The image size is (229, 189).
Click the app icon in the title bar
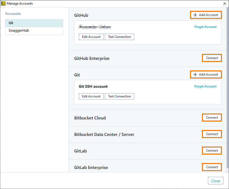point(3,4)
